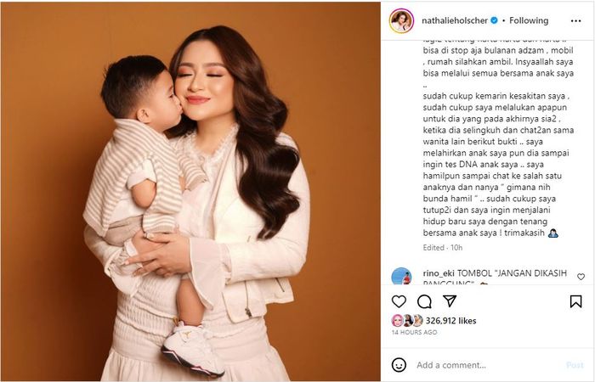Open the nathalieholscher username link
Screen dimensions: 595x382
[x=455, y=20]
